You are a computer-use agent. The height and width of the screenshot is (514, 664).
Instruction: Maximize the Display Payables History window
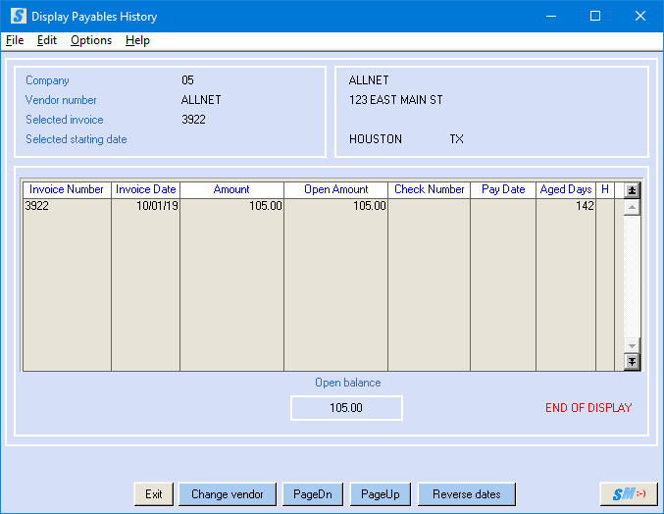click(x=595, y=16)
